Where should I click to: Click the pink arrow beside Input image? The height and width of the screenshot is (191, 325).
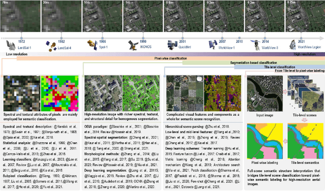coord(285,91)
